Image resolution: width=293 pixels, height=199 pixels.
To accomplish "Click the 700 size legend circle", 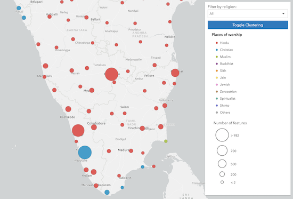I will click(222, 150).
